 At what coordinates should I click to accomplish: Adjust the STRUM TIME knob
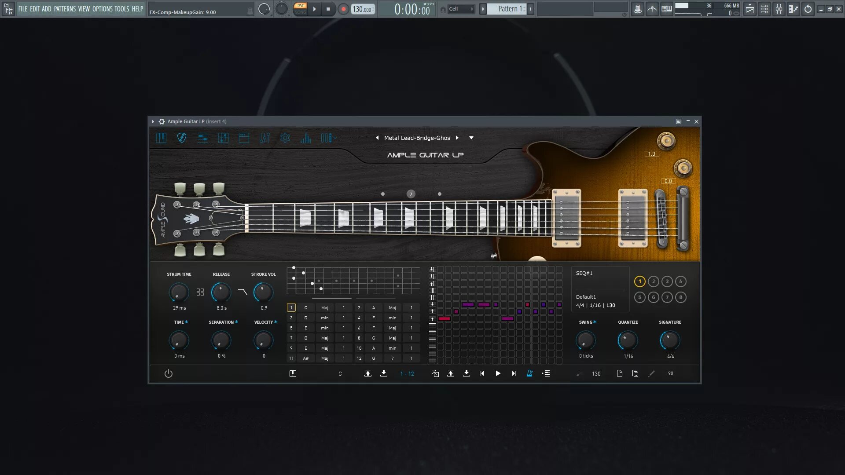[x=179, y=292]
